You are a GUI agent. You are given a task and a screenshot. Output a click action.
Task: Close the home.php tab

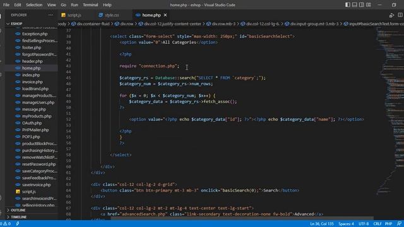(165, 15)
